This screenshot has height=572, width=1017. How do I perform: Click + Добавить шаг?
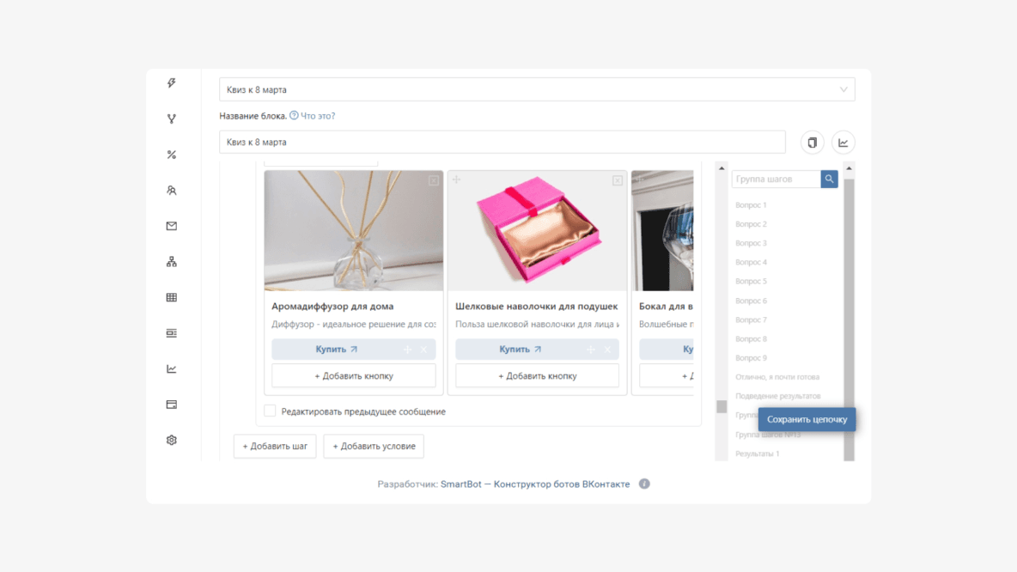pyautogui.click(x=275, y=447)
